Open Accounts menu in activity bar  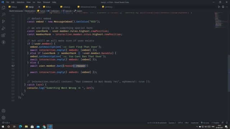[3, 111]
